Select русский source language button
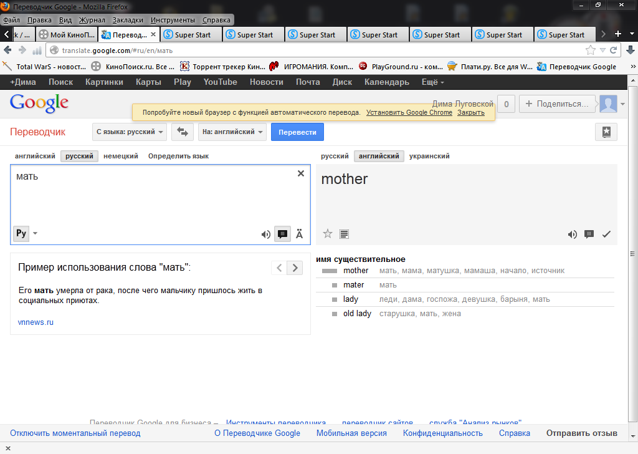Screen dimensions: 638x454 click(x=79, y=156)
